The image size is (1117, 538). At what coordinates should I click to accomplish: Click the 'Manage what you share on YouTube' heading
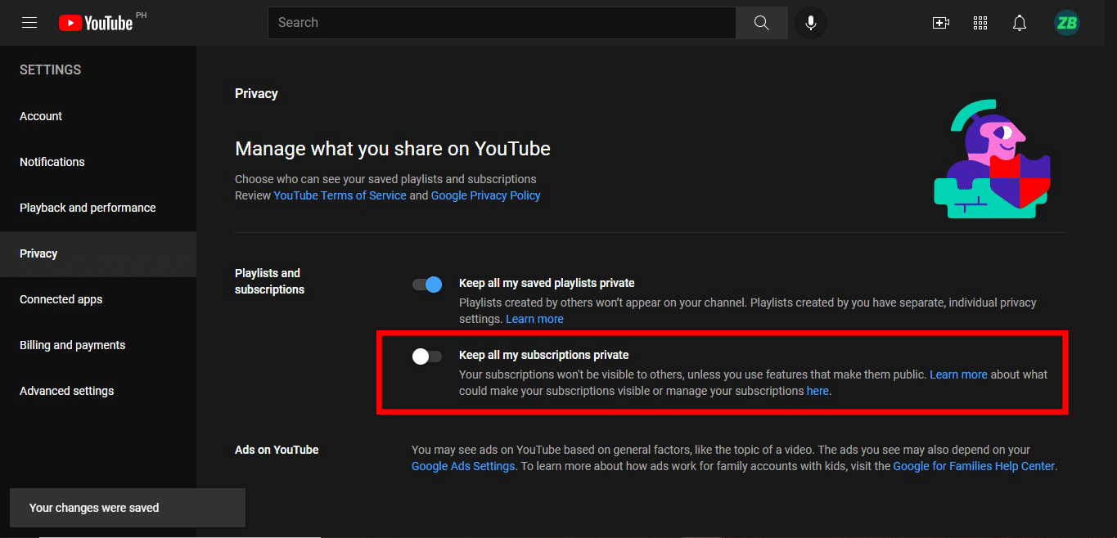tap(393, 149)
